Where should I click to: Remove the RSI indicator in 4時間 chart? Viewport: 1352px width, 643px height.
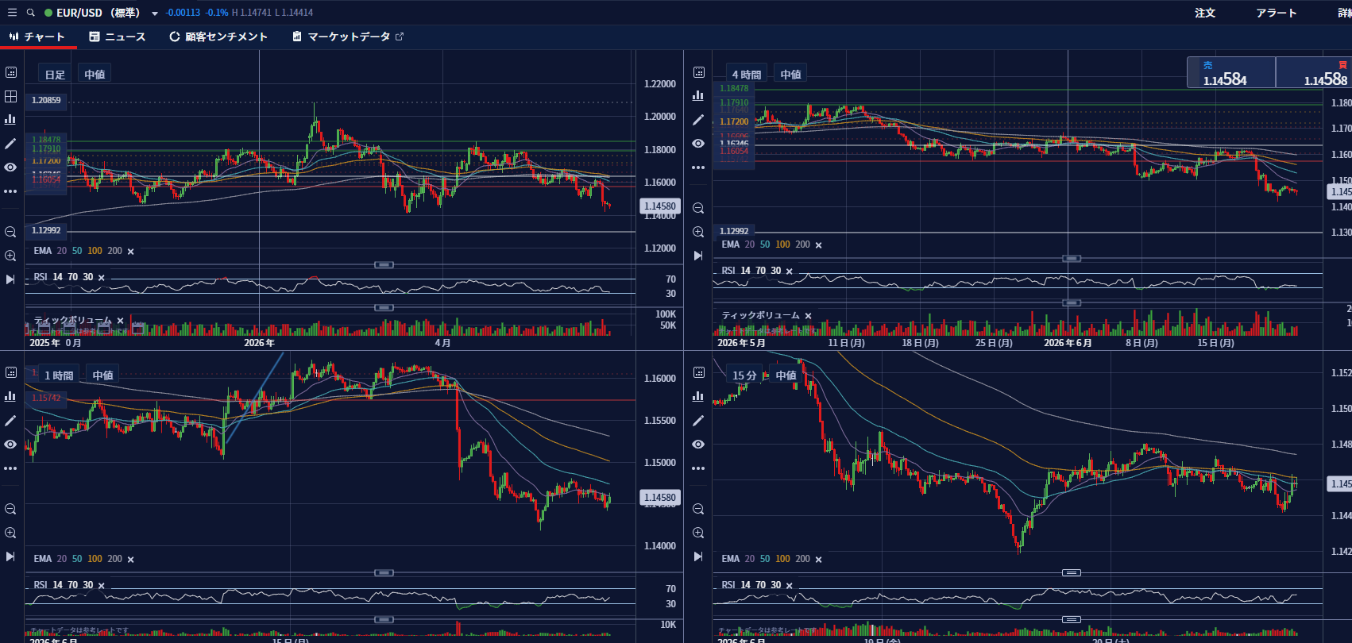pos(789,271)
